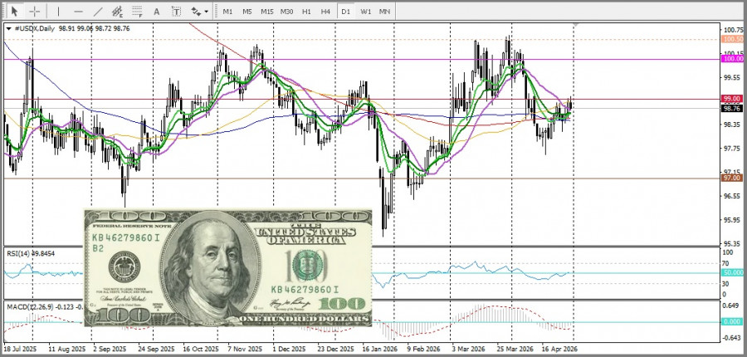Click the MACD scale value -0.643

[731, 339]
